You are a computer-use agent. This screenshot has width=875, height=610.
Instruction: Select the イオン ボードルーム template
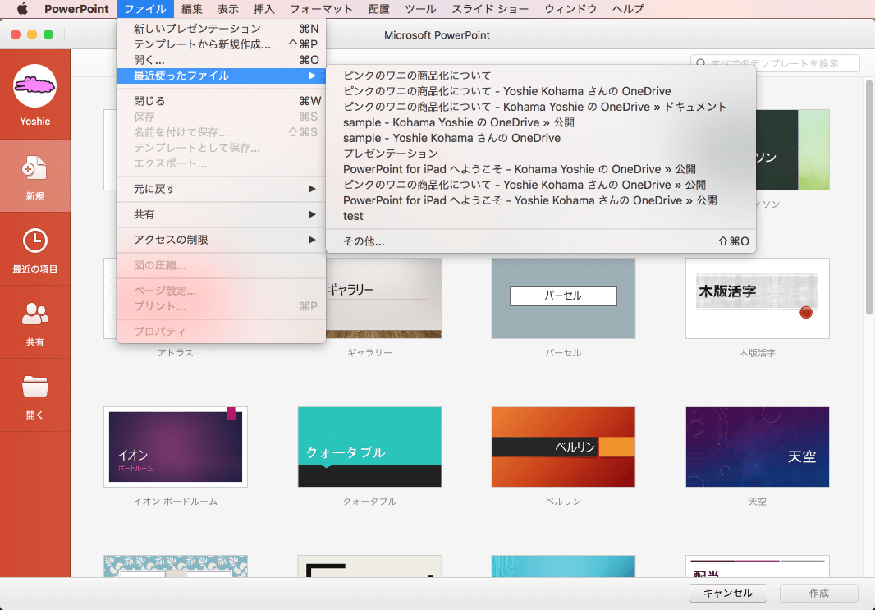[x=175, y=447]
